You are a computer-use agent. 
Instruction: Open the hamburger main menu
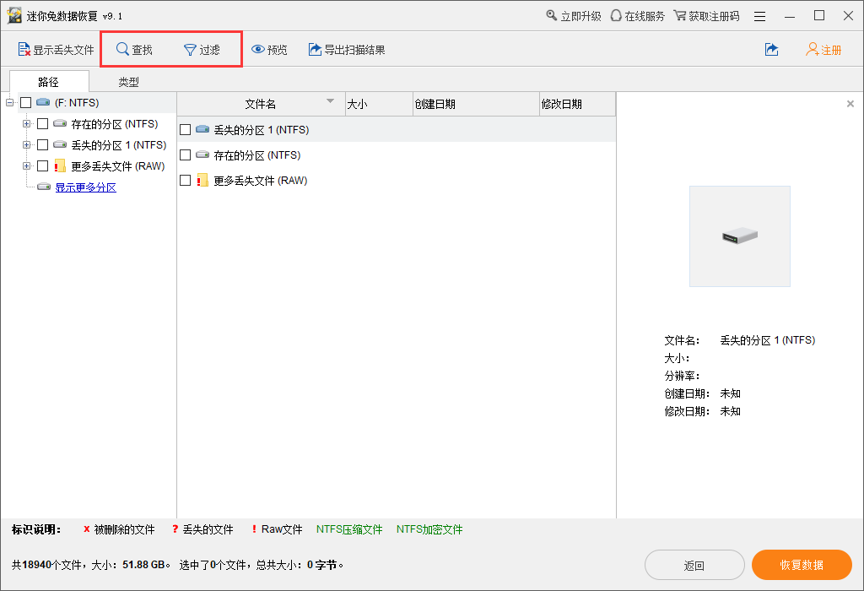tap(760, 16)
